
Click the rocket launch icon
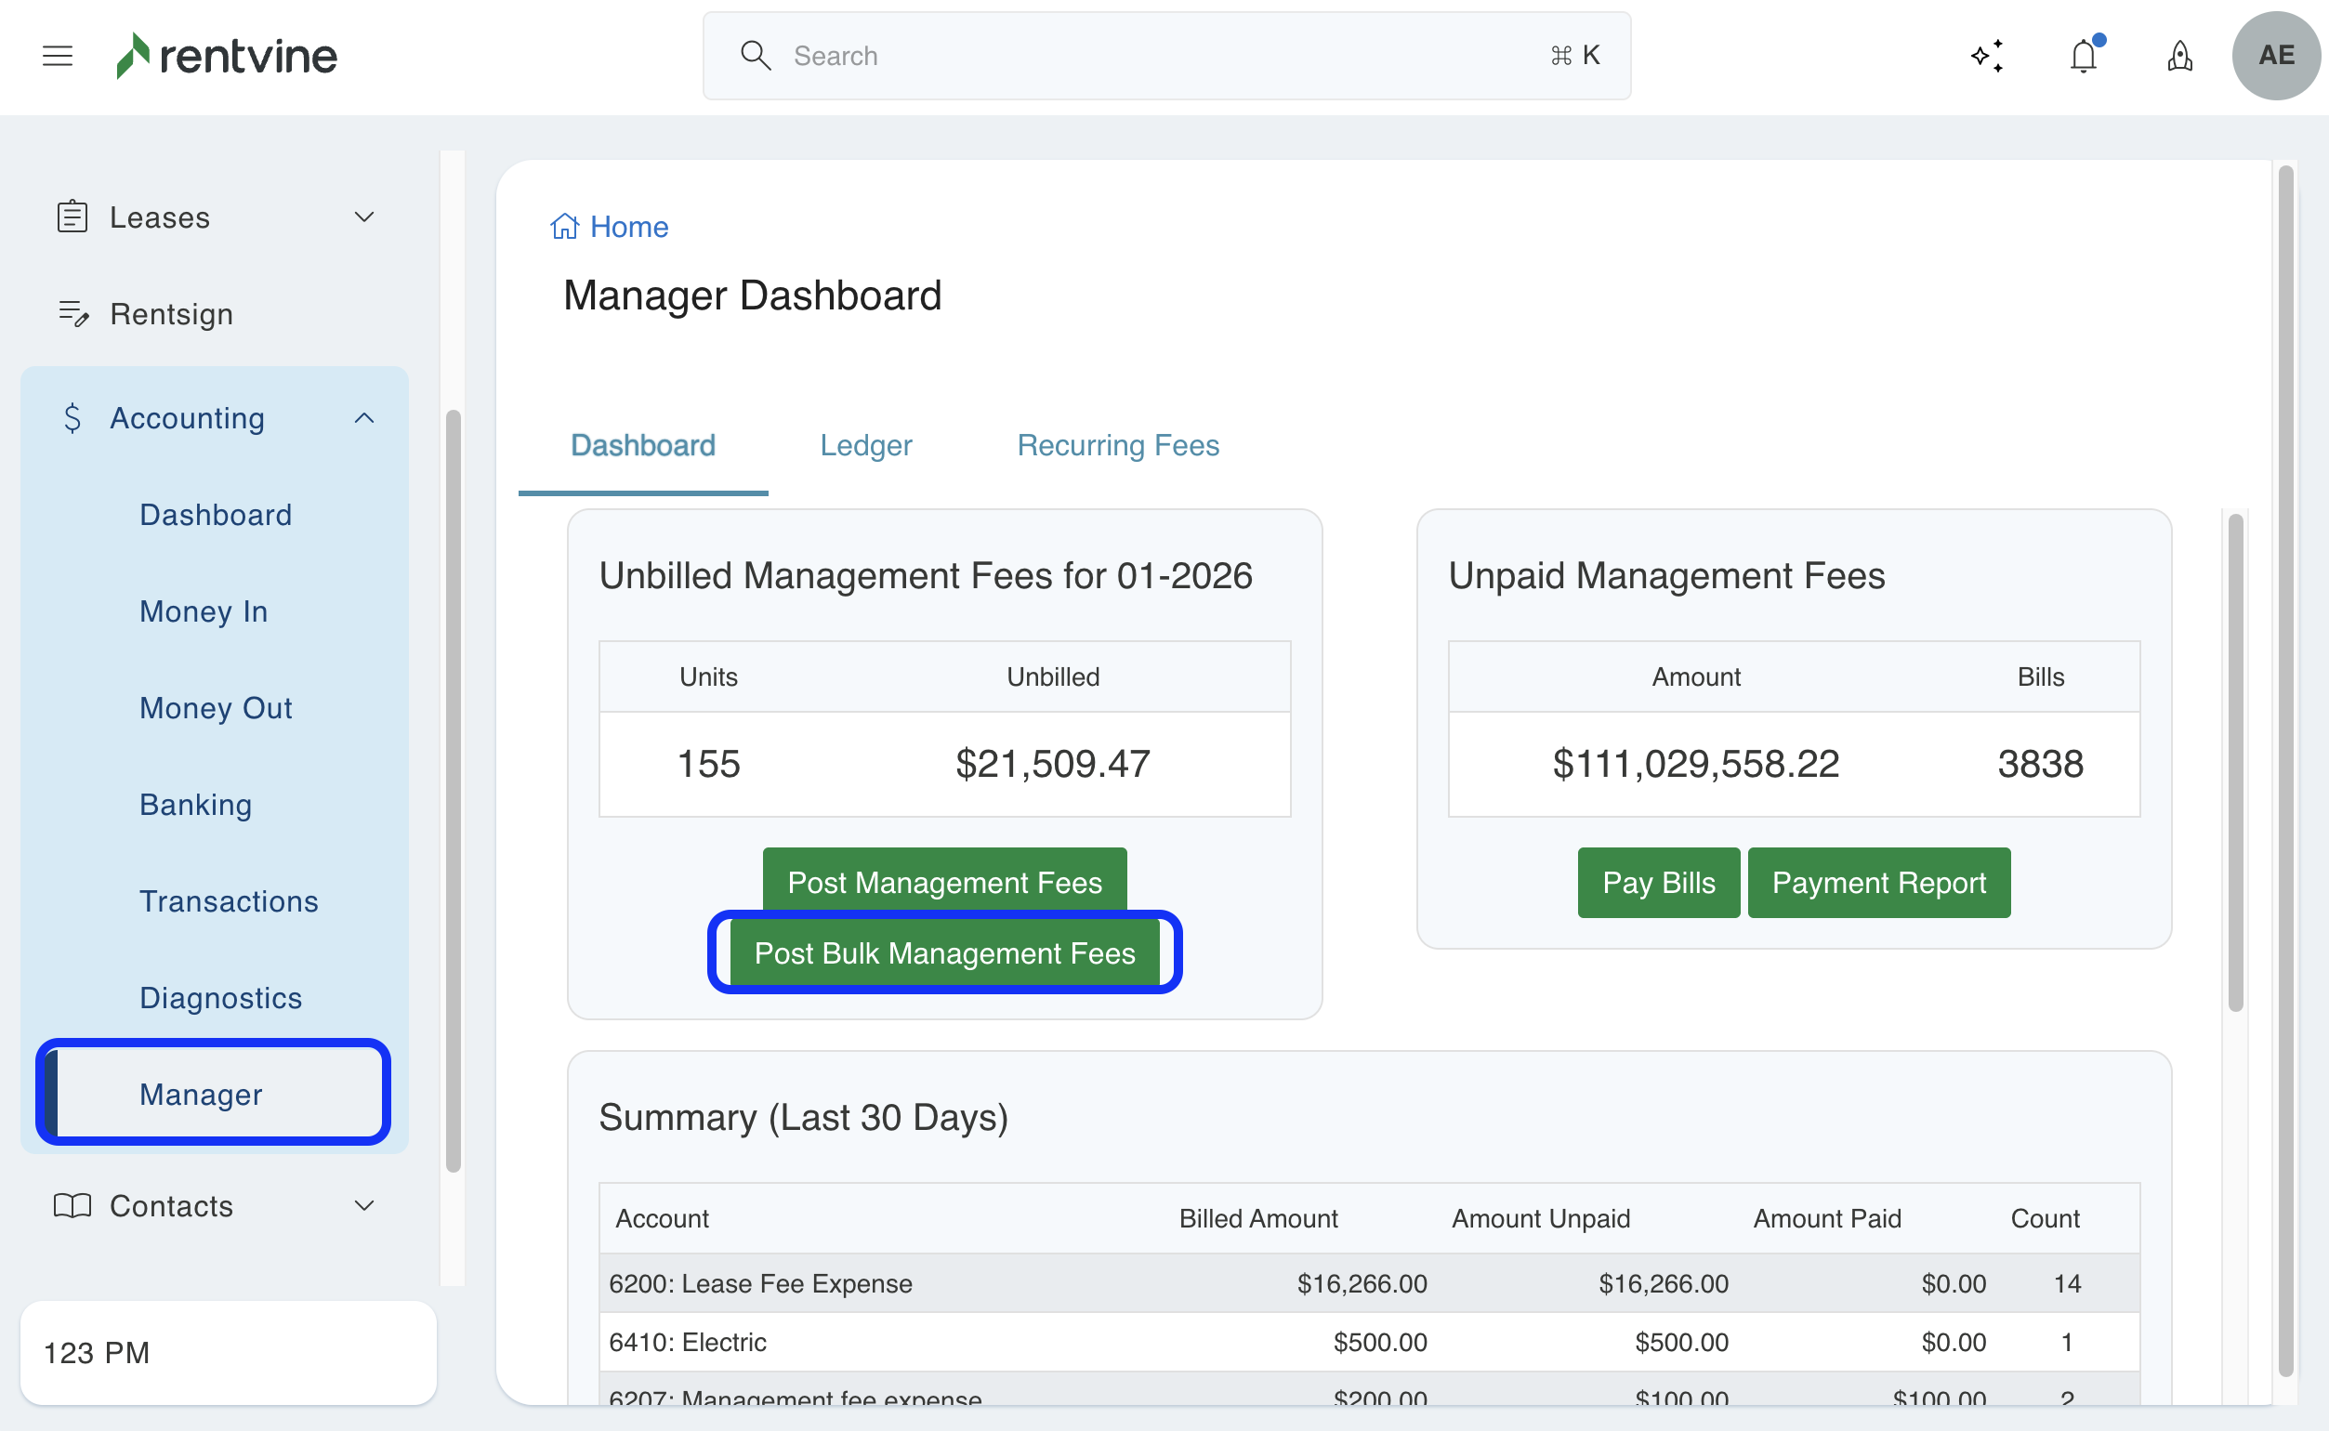[2179, 56]
